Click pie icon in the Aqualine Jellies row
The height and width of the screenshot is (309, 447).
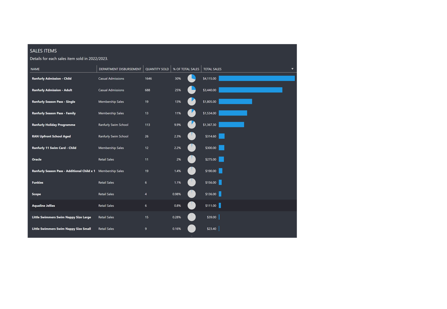click(x=192, y=206)
